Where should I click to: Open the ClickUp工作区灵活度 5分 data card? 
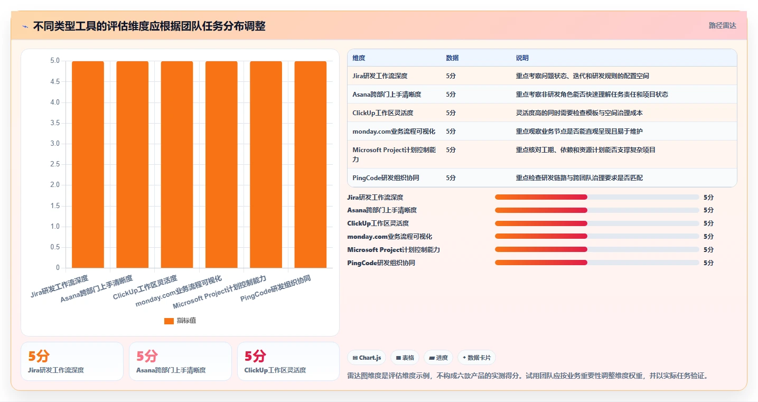288,361
